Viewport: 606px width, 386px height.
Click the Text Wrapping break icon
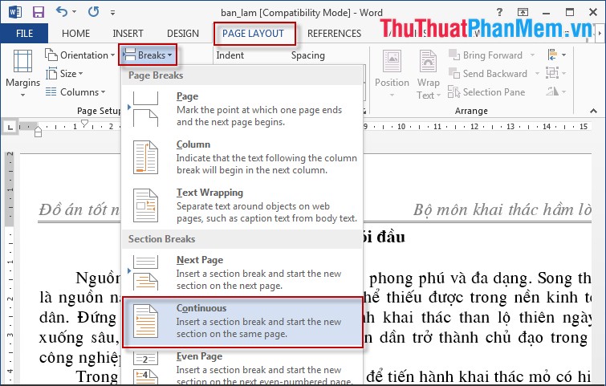[145, 205]
